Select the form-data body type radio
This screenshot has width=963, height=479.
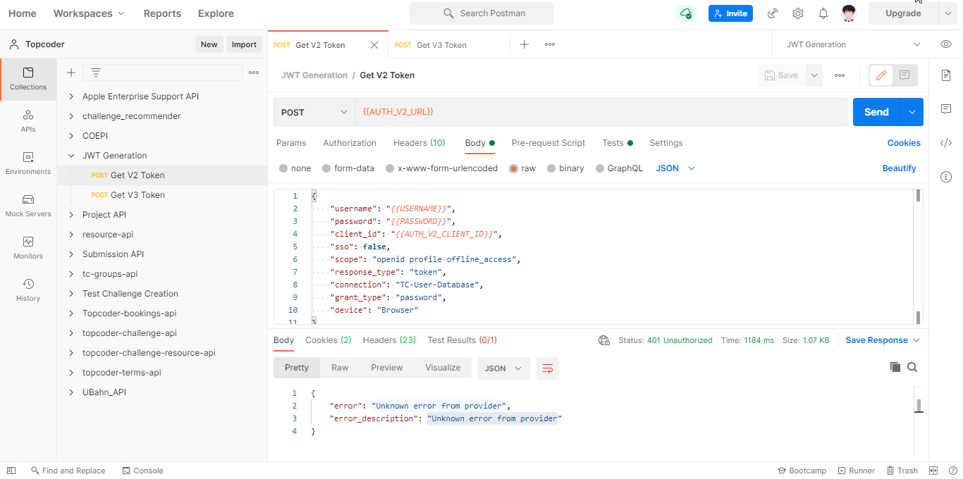(x=326, y=168)
